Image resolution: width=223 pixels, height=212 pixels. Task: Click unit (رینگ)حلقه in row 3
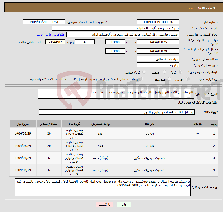coord(100,158)
